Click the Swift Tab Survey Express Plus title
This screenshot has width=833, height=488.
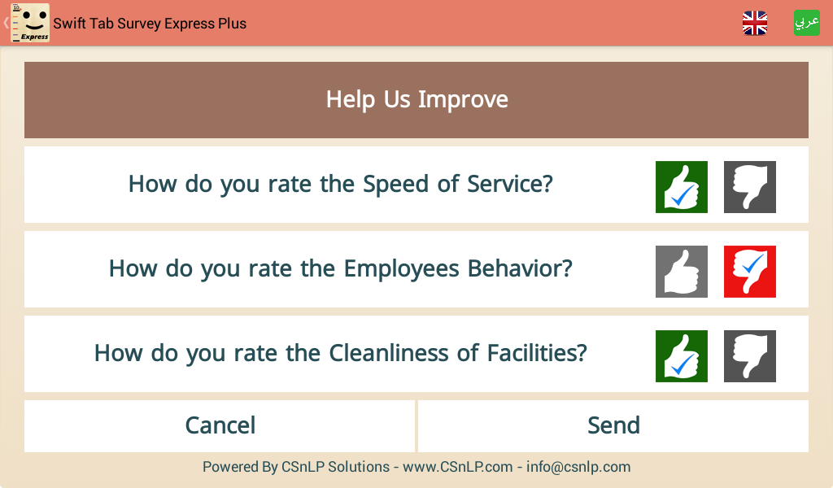(150, 24)
